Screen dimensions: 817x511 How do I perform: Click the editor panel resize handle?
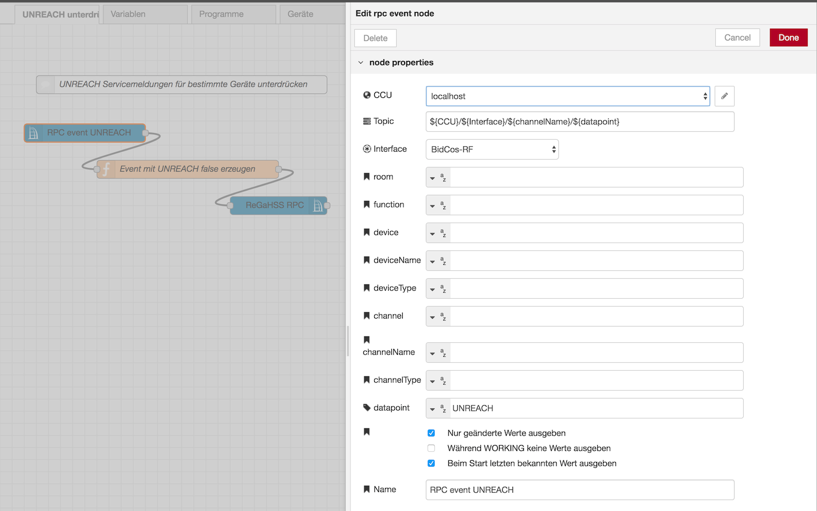(x=348, y=341)
